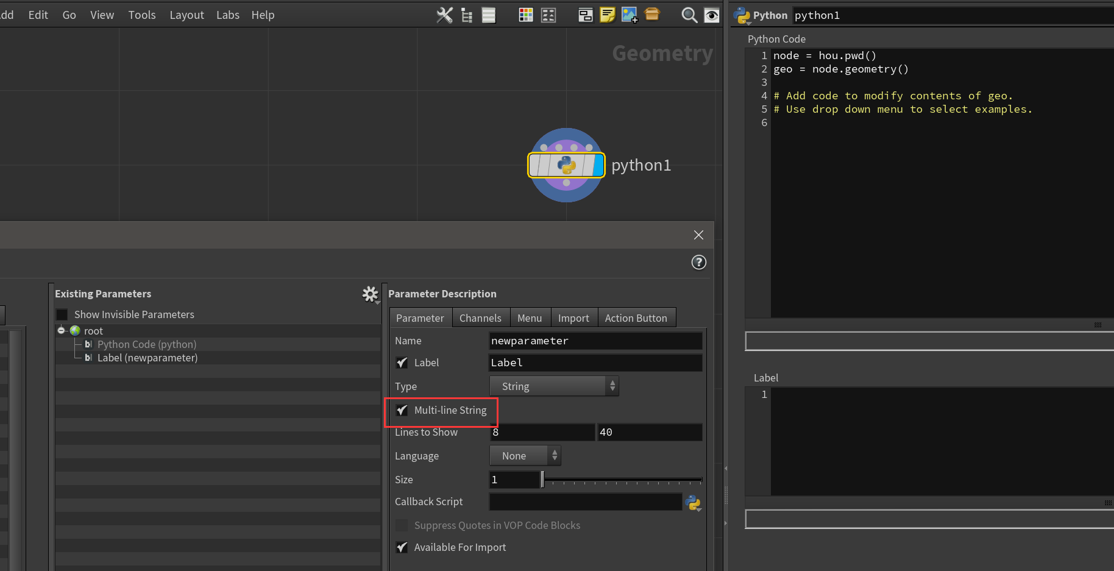Close the parameter interface dialog

(x=699, y=235)
